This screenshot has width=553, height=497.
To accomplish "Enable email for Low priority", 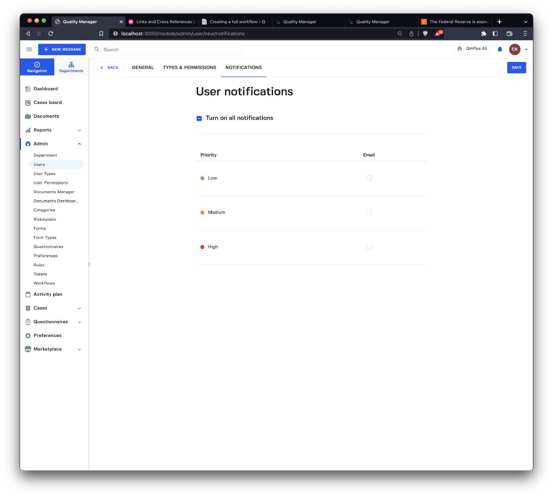I will 369,178.
